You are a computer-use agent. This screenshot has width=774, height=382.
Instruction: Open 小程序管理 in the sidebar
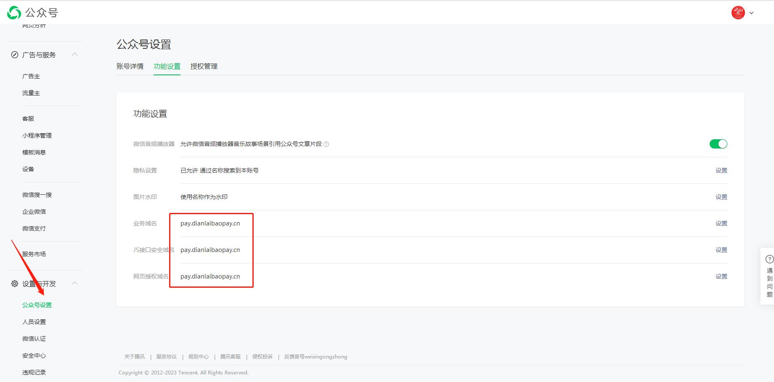[37, 135]
